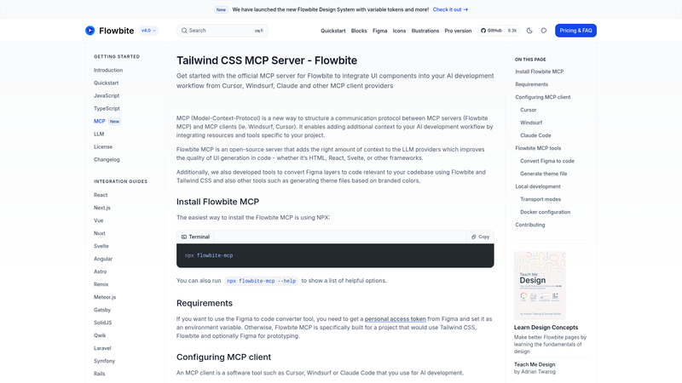Screen dimensions: 682x383
Task: Click the Terminal tab icon
Action: click(184, 237)
